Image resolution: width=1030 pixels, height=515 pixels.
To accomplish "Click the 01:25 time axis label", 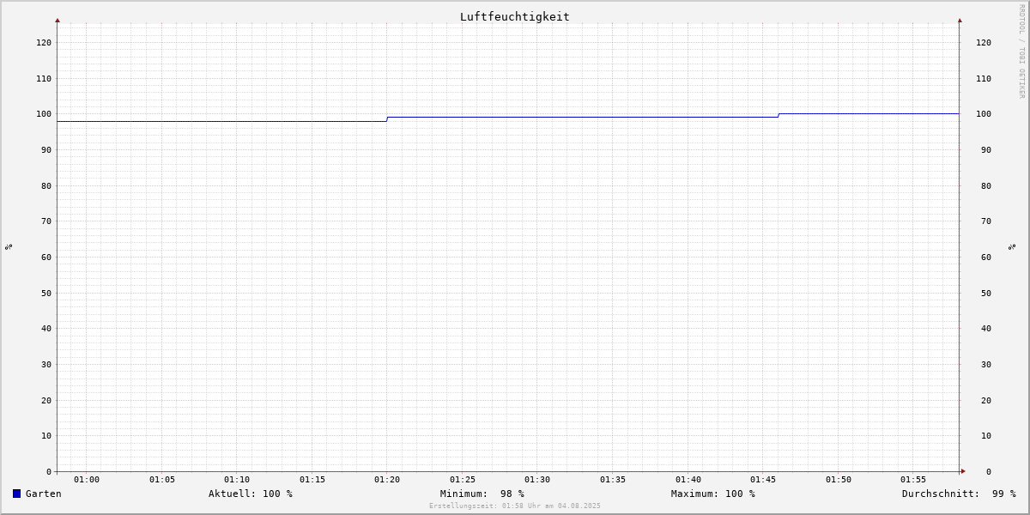I will [463, 480].
